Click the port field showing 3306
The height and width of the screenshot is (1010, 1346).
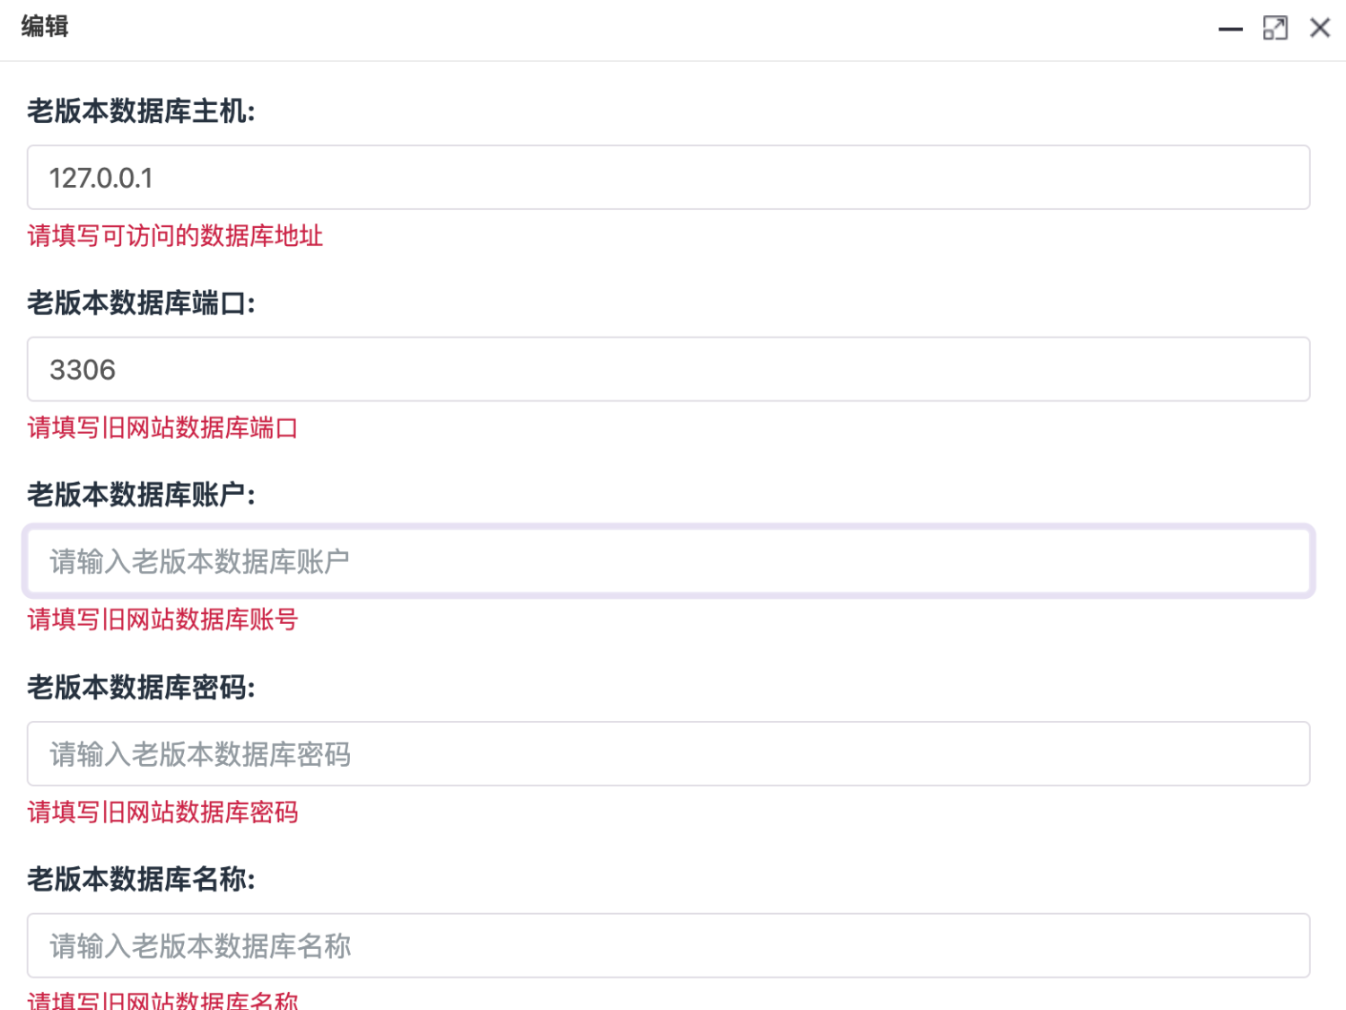[669, 369]
